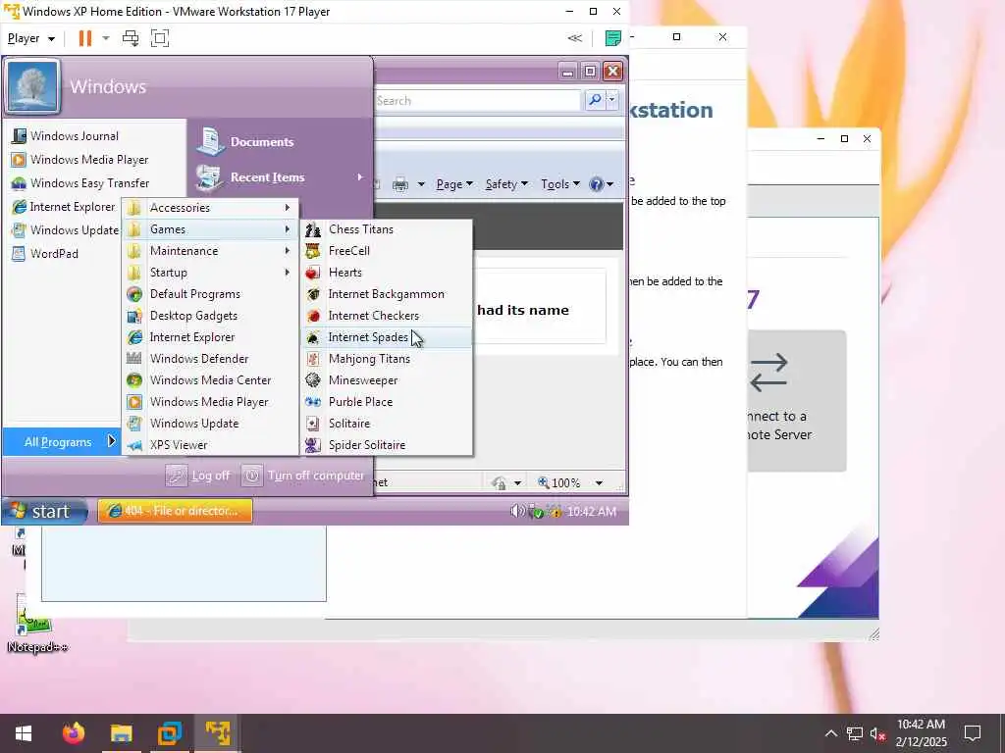
Task: Open Firefox from the Windows taskbar
Action: click(x=73, y=732)
